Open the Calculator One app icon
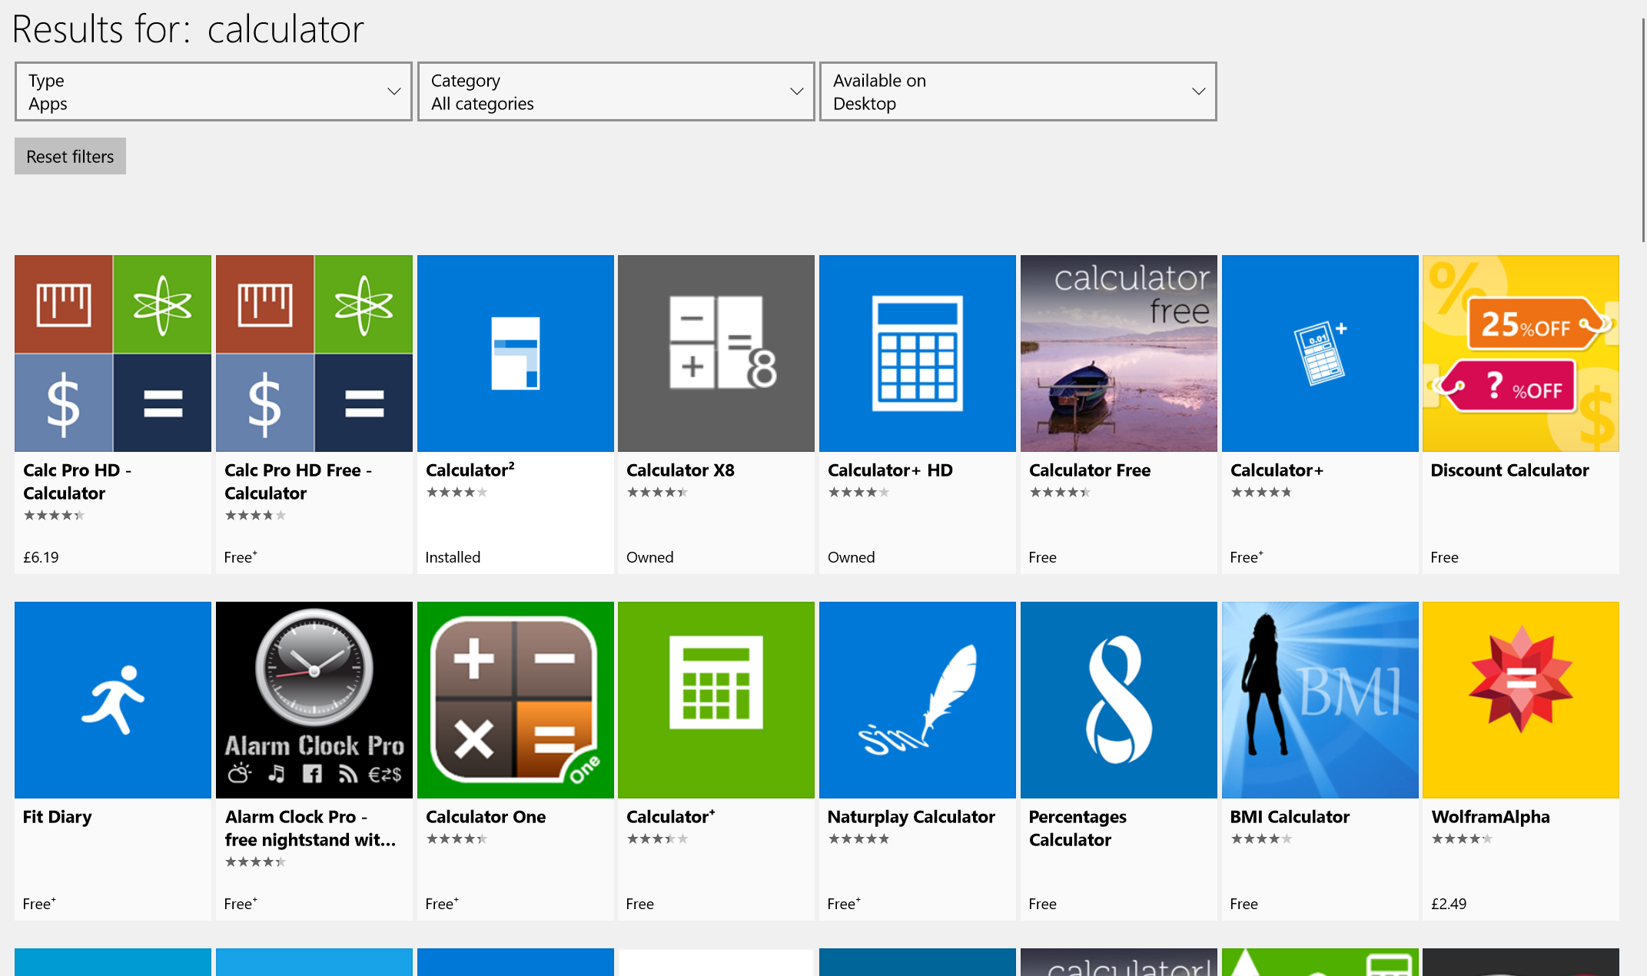 tap(515, 699)
